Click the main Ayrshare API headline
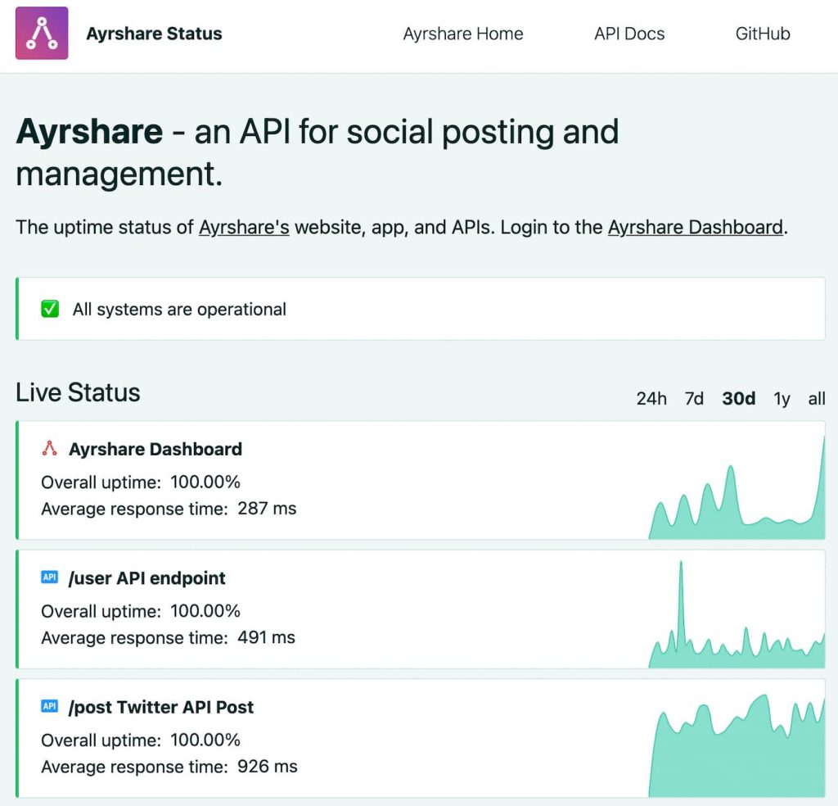Viewport: 838px width, 806px height. point(318,152)
